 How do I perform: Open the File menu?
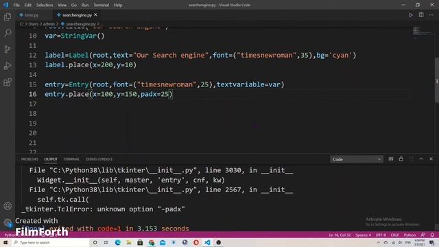(x=16, y=5)
